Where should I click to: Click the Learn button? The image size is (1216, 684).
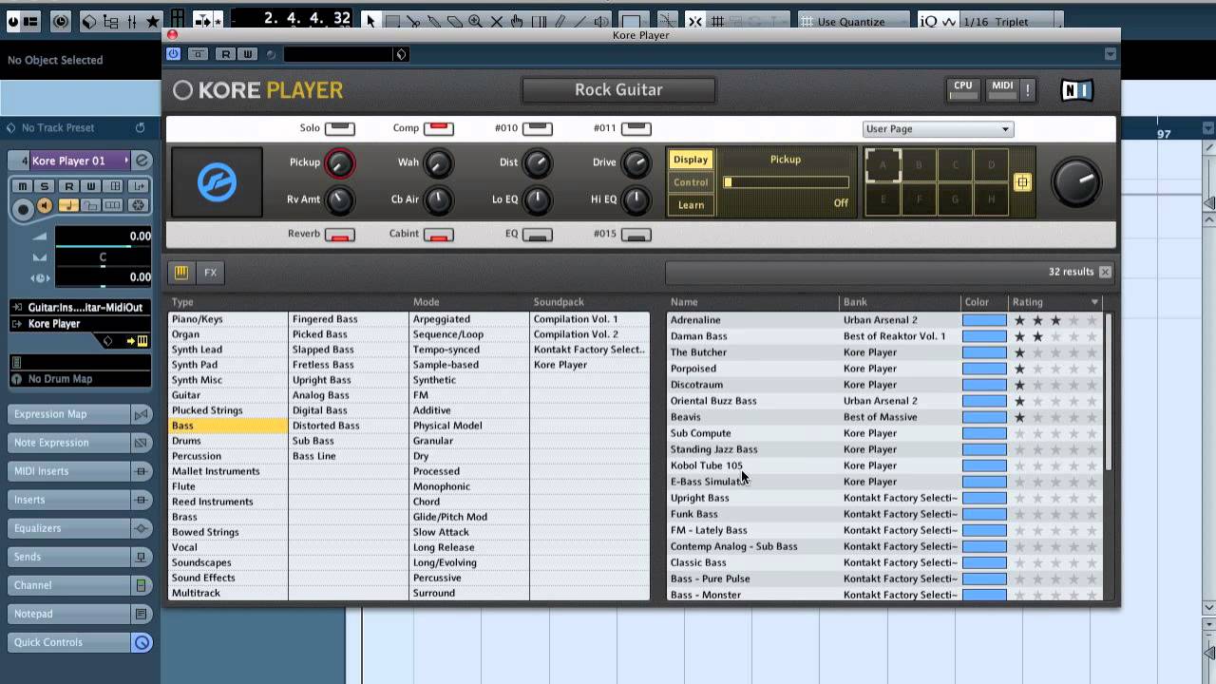point(691,205)
